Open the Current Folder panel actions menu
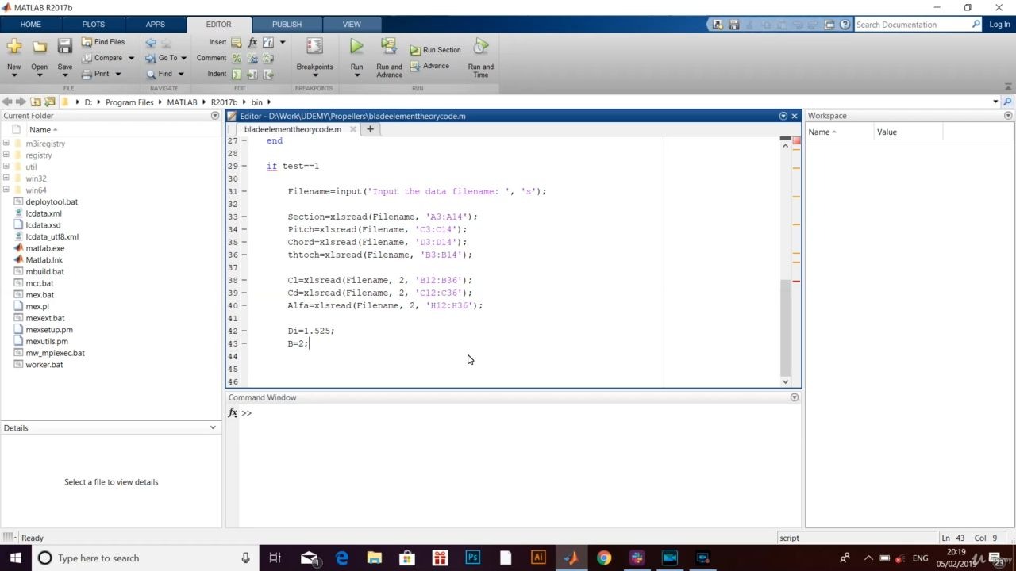The height and width of the screenshot is (571, 1016). click(214, 116)
